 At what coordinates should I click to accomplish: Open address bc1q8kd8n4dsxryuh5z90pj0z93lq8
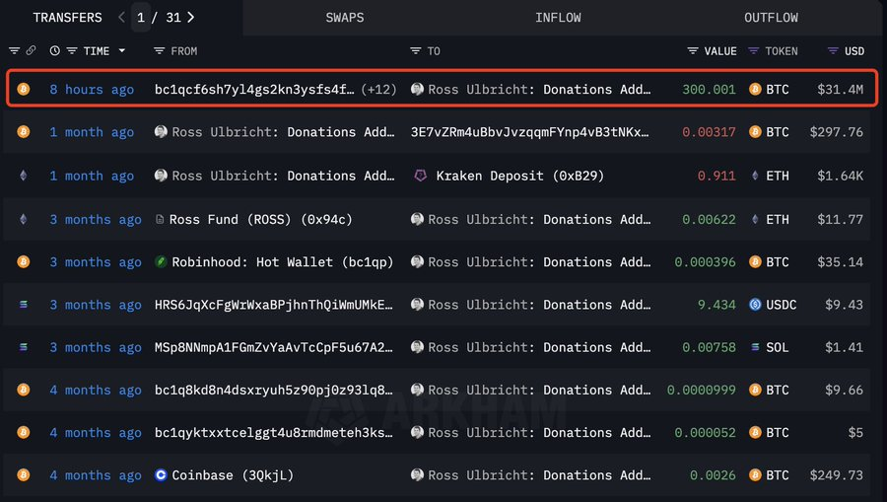[x=274, y=390]
